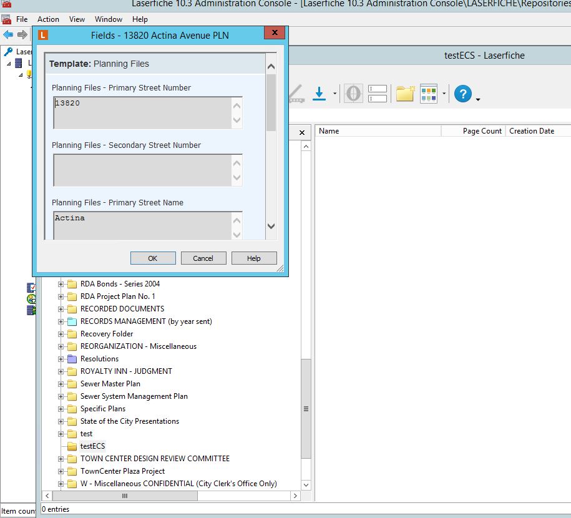Click the blue download arrow toolbar icon
This screenshot has height=518, width=571.
pos(319,93)
